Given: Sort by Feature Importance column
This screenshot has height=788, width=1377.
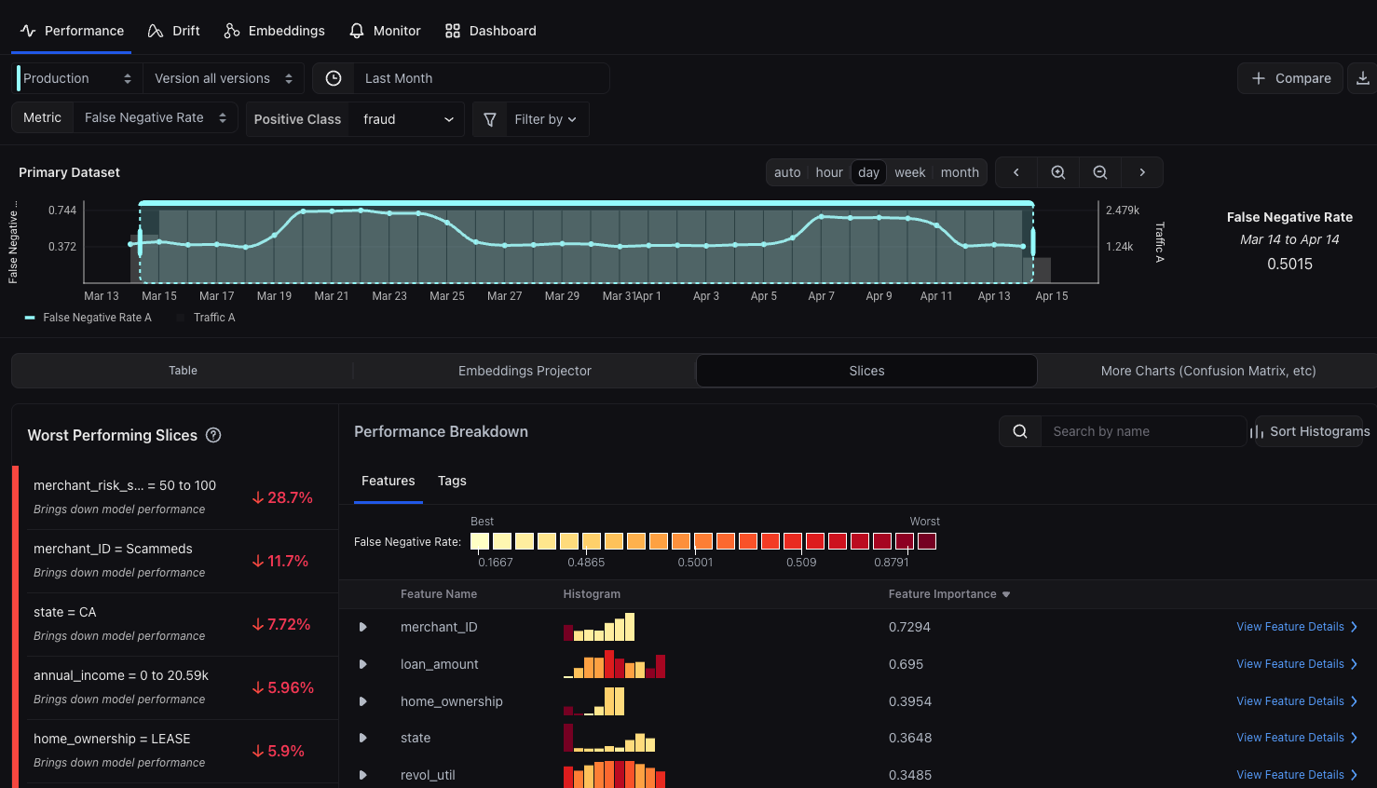Looking at the screenshot, I should click(x=948, y=594).
